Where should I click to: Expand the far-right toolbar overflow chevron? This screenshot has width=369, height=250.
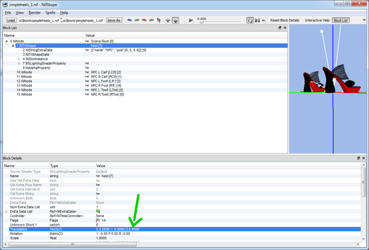point(364,20)
